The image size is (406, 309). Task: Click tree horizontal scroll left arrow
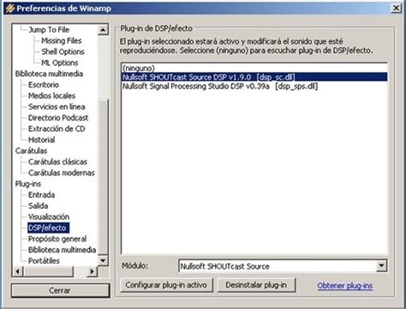[x=18, y=271]
